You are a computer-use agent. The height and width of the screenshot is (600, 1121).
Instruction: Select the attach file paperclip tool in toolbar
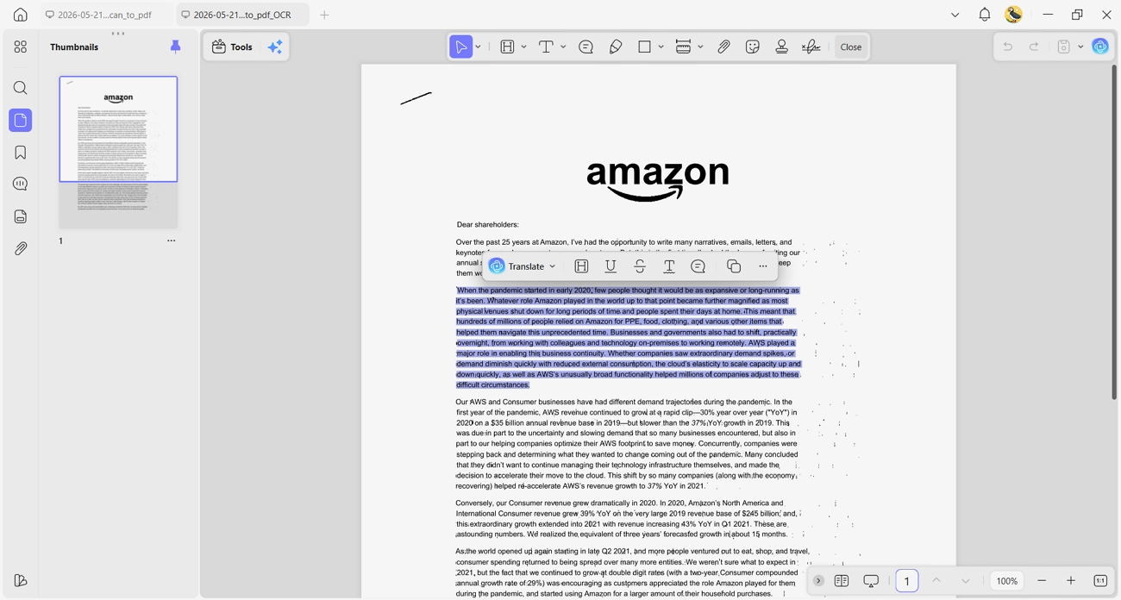(x=724, y=47)
